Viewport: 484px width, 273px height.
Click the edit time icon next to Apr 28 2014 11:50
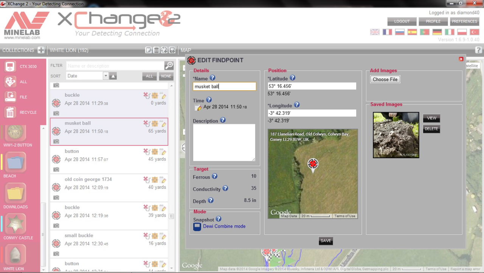tap(198, 107)
